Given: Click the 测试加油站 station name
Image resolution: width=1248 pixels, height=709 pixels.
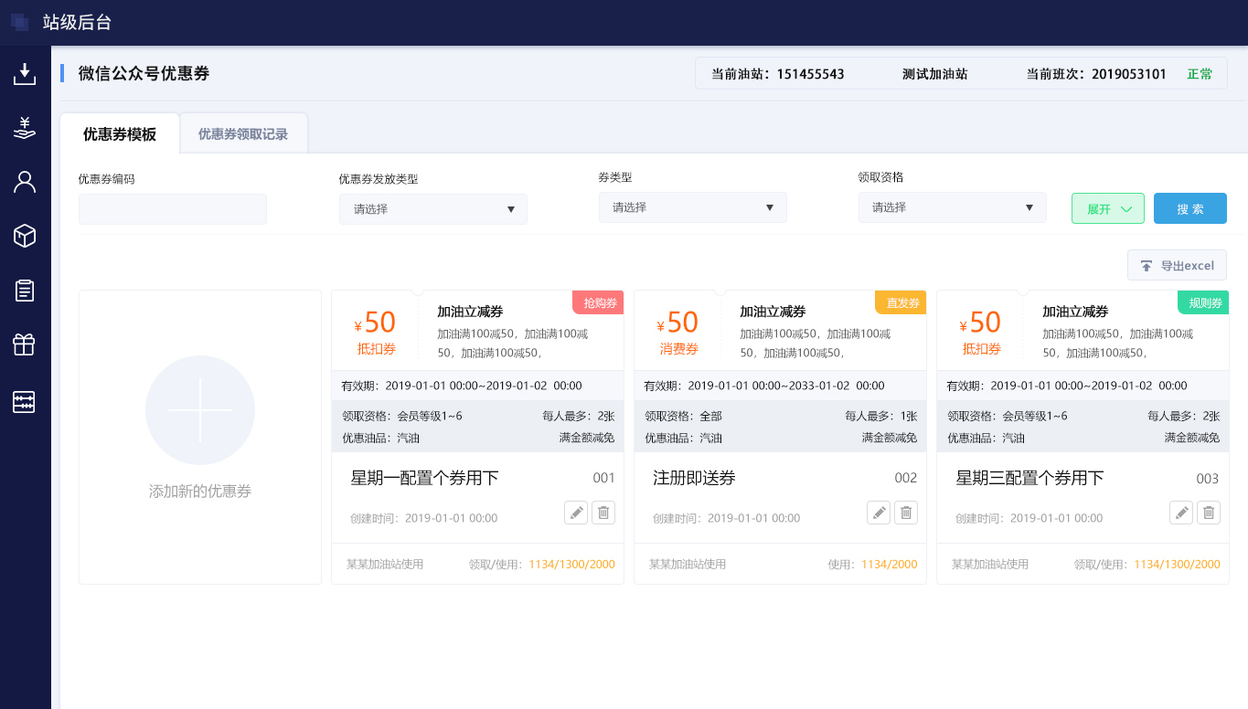Looking at the screenshot, I should (934, 74).
